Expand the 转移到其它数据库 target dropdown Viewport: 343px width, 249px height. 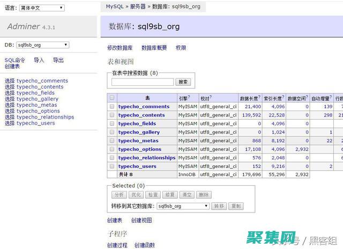(183, 206)
